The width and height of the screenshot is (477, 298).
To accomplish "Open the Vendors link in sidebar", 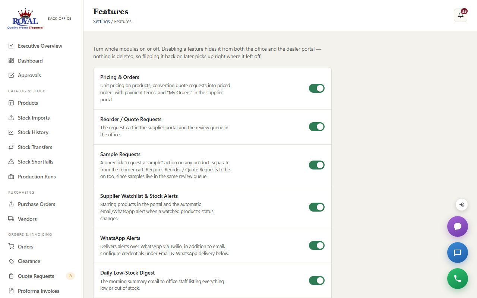I will click(41, 219).
